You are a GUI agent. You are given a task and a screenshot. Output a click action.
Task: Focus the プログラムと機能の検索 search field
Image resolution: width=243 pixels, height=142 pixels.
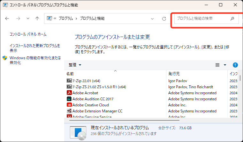[x=206, y=18]
